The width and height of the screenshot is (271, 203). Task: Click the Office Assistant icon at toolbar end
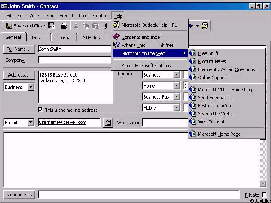click(x=205, y=26)
